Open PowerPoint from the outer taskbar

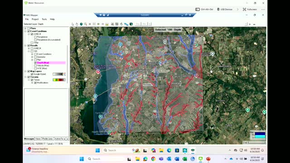pyautogui.click(x=208, y=159)
